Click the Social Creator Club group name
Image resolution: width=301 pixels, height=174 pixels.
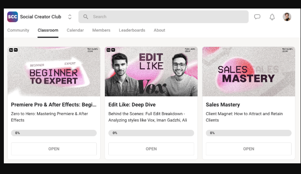pyautogui.click(x=41, y=17)
